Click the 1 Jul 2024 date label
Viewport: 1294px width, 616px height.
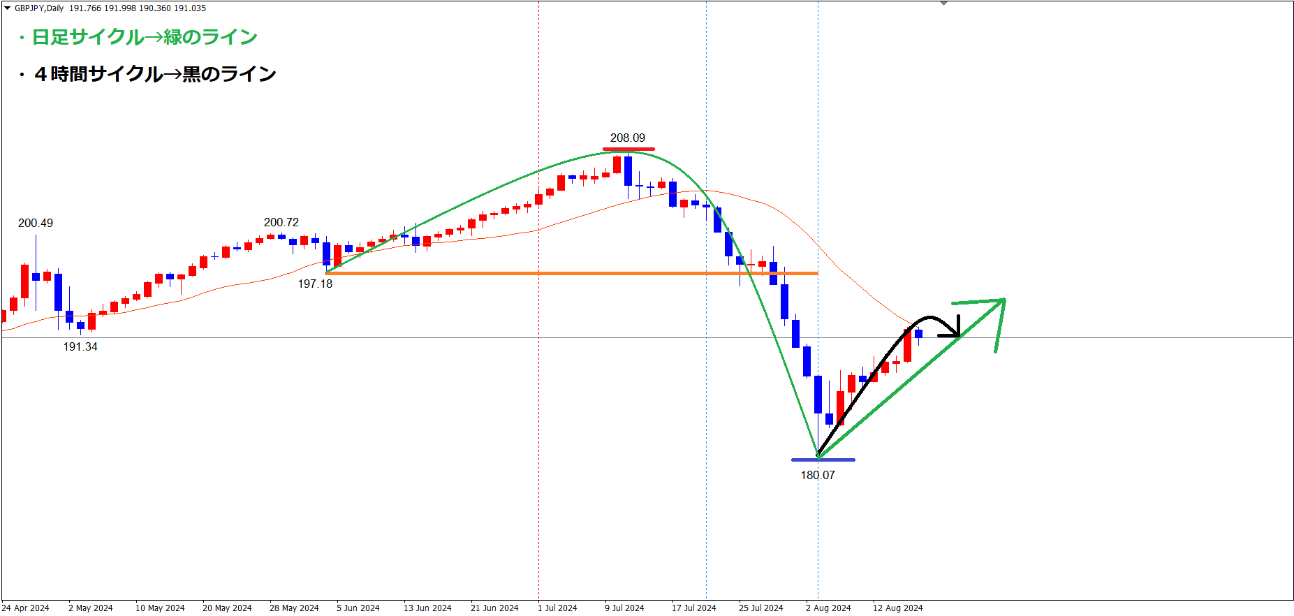click(x=557, y=608)
